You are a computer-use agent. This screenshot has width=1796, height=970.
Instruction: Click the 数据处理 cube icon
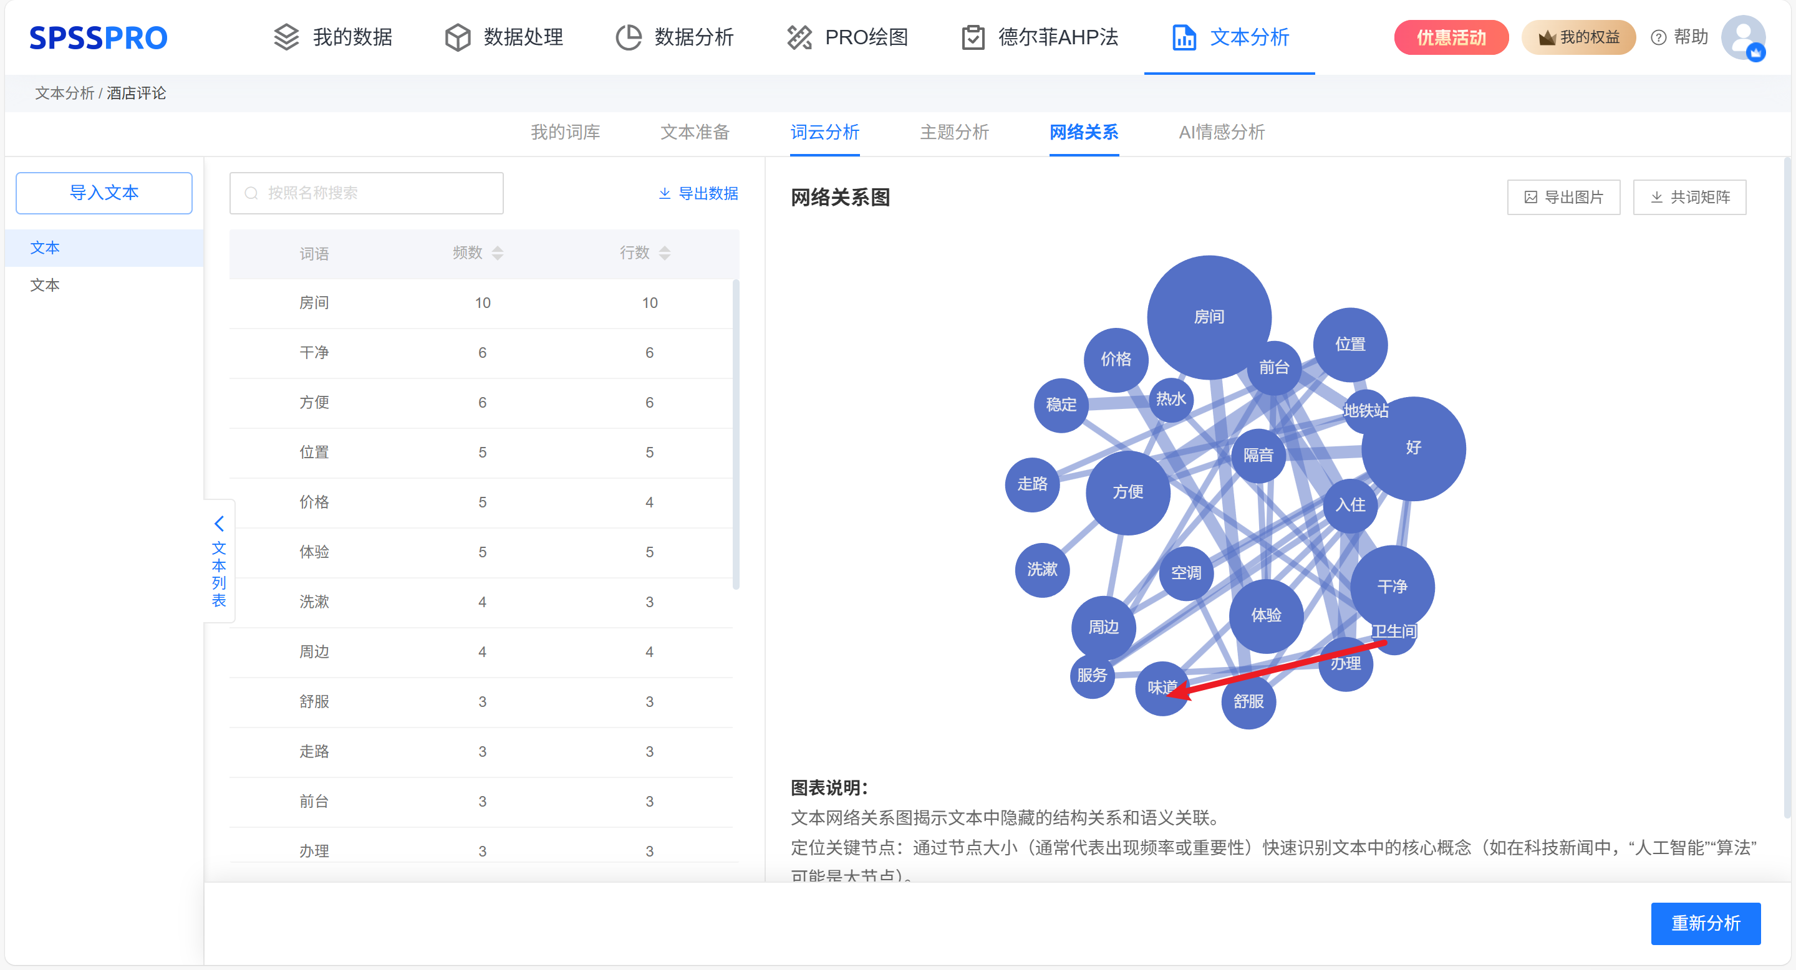click(457, 37)
